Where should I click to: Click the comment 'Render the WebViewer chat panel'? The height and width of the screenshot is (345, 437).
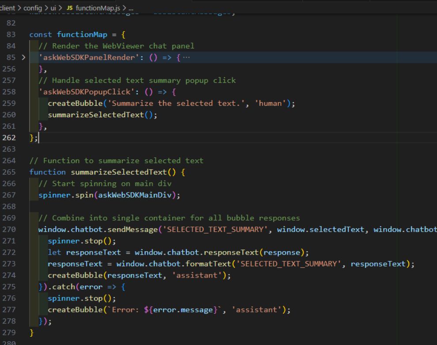click(116, 46)
